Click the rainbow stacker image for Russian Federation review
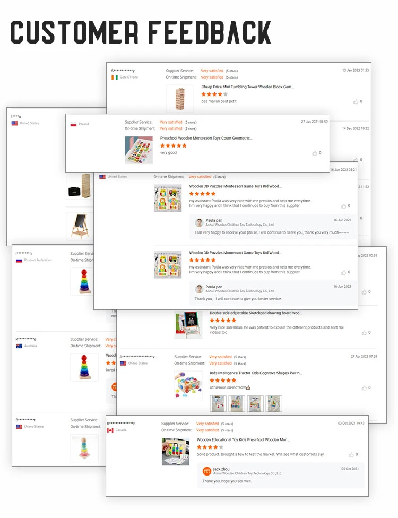The height and width of the screenshot is (518, 398). [84, 281]
